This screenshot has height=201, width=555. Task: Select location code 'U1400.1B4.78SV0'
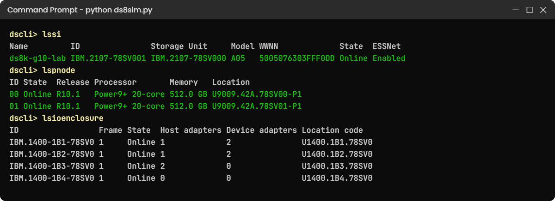click(x=337, y=178)
